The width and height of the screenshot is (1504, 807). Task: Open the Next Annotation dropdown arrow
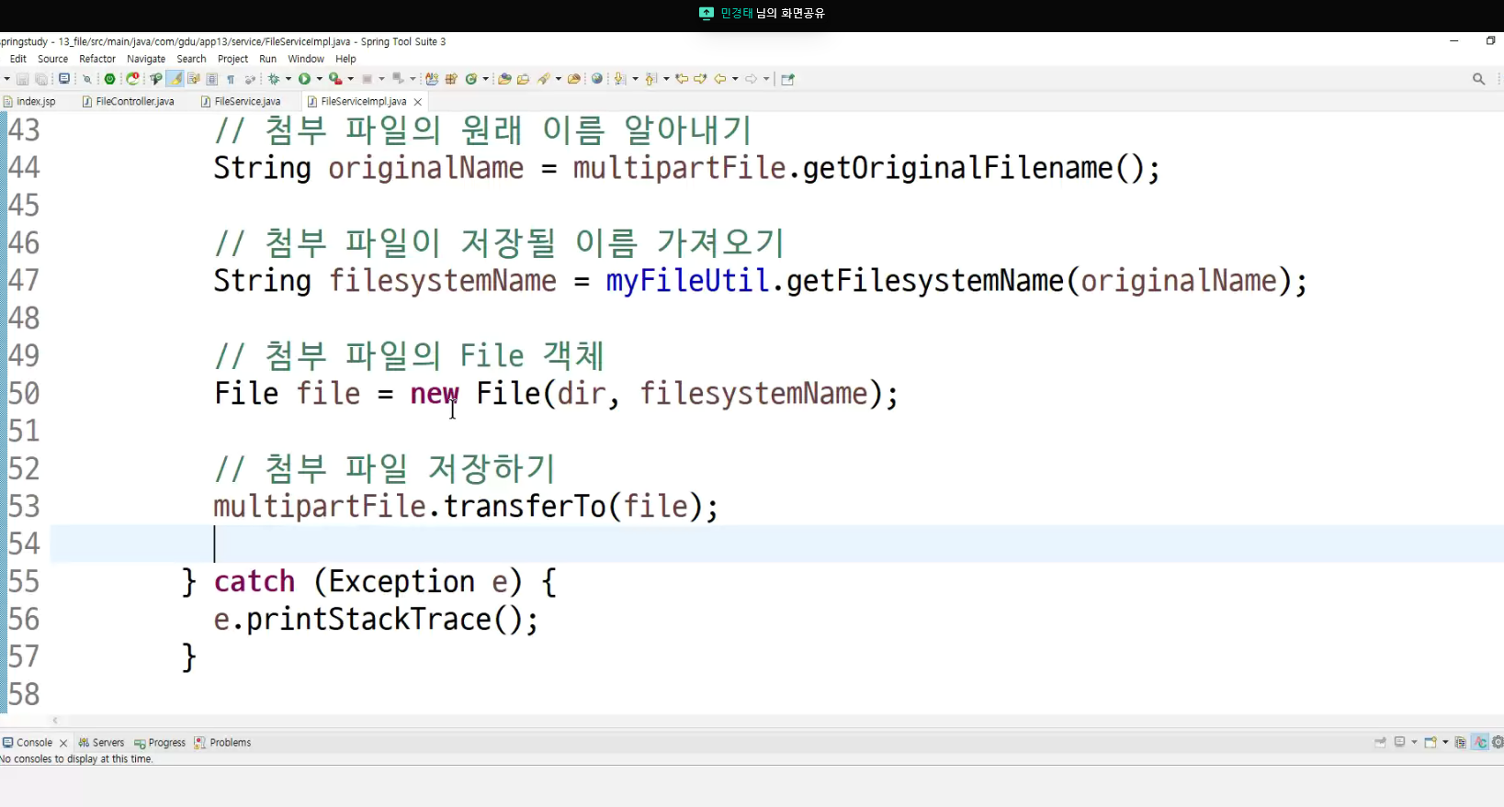click(x=635, y=79)
